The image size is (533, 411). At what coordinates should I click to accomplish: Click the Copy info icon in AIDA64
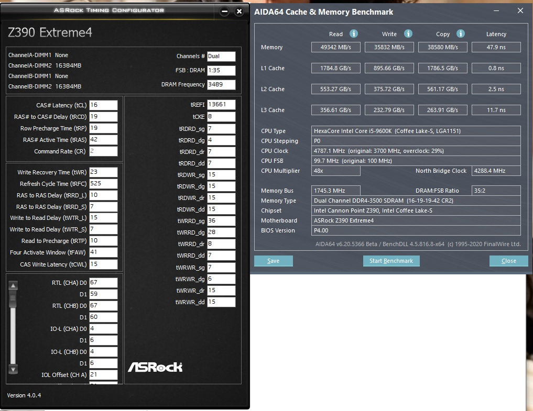461,34
